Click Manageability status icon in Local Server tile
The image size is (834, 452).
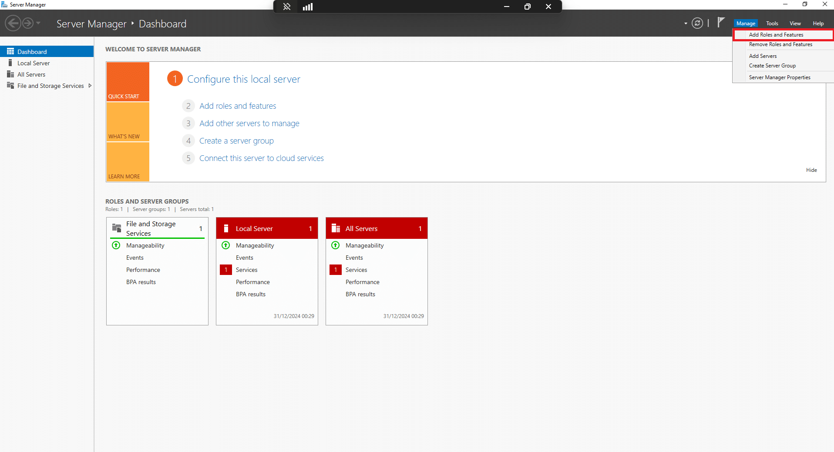click(226, 245)
